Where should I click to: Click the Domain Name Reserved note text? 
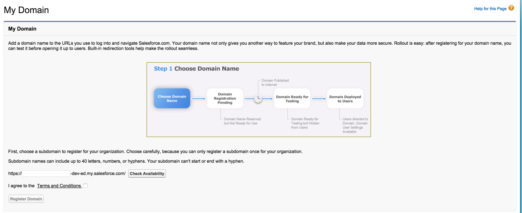(242, 121)
